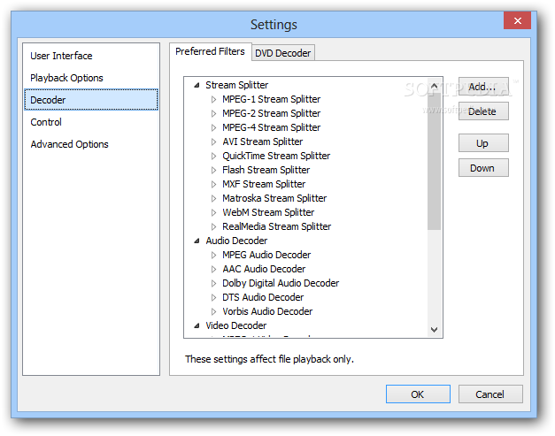Expand the AVI Stream Splitter node

tap(213, 142)
